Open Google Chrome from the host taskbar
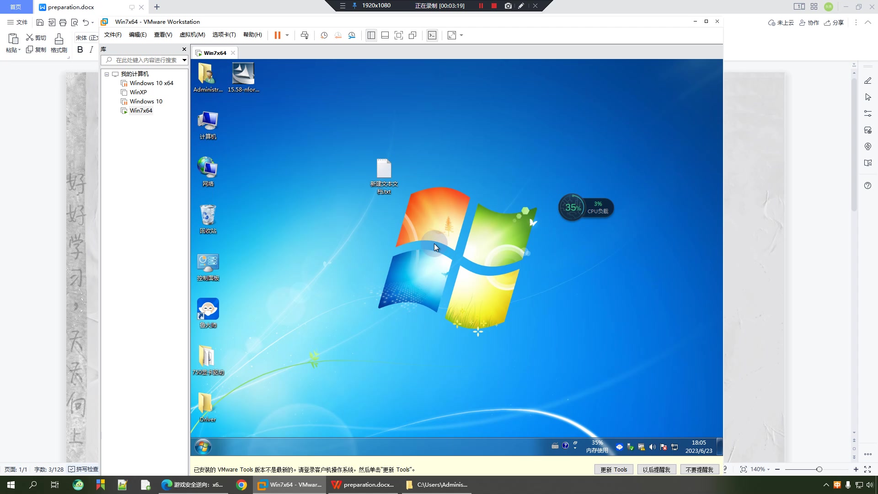 pos(241,485)
